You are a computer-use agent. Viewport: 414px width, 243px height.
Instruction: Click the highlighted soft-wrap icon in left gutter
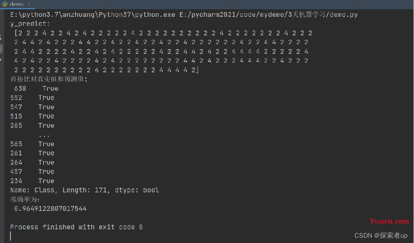pyautogui.click(x=1, y=49)
